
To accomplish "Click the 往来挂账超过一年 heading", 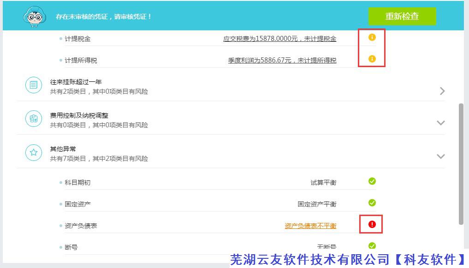I will (x=76, y=82).
